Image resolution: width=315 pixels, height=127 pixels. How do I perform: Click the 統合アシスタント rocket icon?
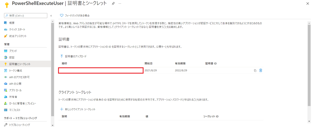6,36
